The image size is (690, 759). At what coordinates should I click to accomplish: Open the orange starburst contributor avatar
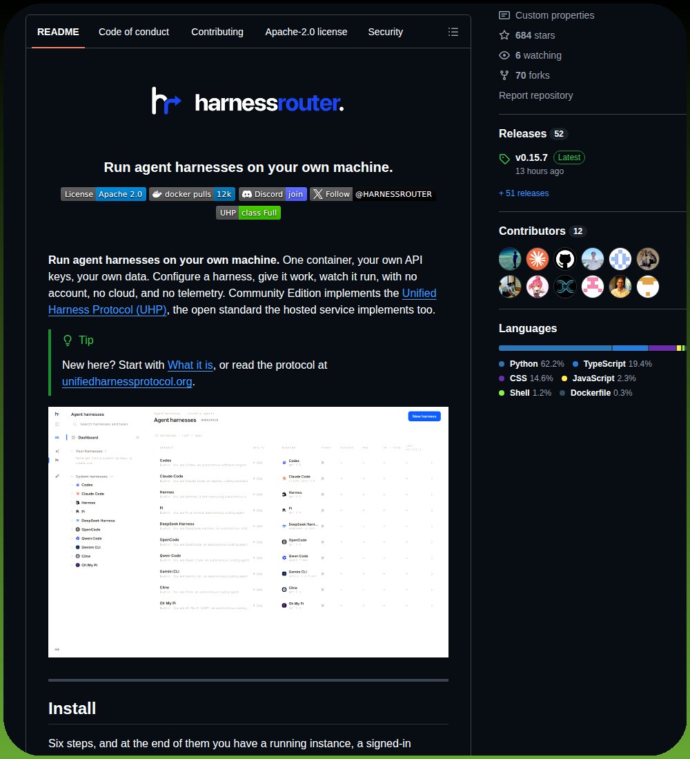538,259
